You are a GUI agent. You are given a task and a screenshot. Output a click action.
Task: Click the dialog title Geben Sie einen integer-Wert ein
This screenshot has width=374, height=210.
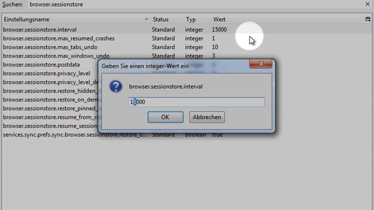pos(145,66)
